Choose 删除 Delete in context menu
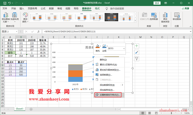This screenshot has height=115, width=193. [x=109, y=60]
